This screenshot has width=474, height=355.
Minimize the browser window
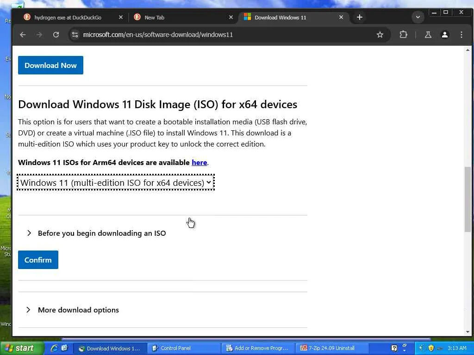click(434, 12)
